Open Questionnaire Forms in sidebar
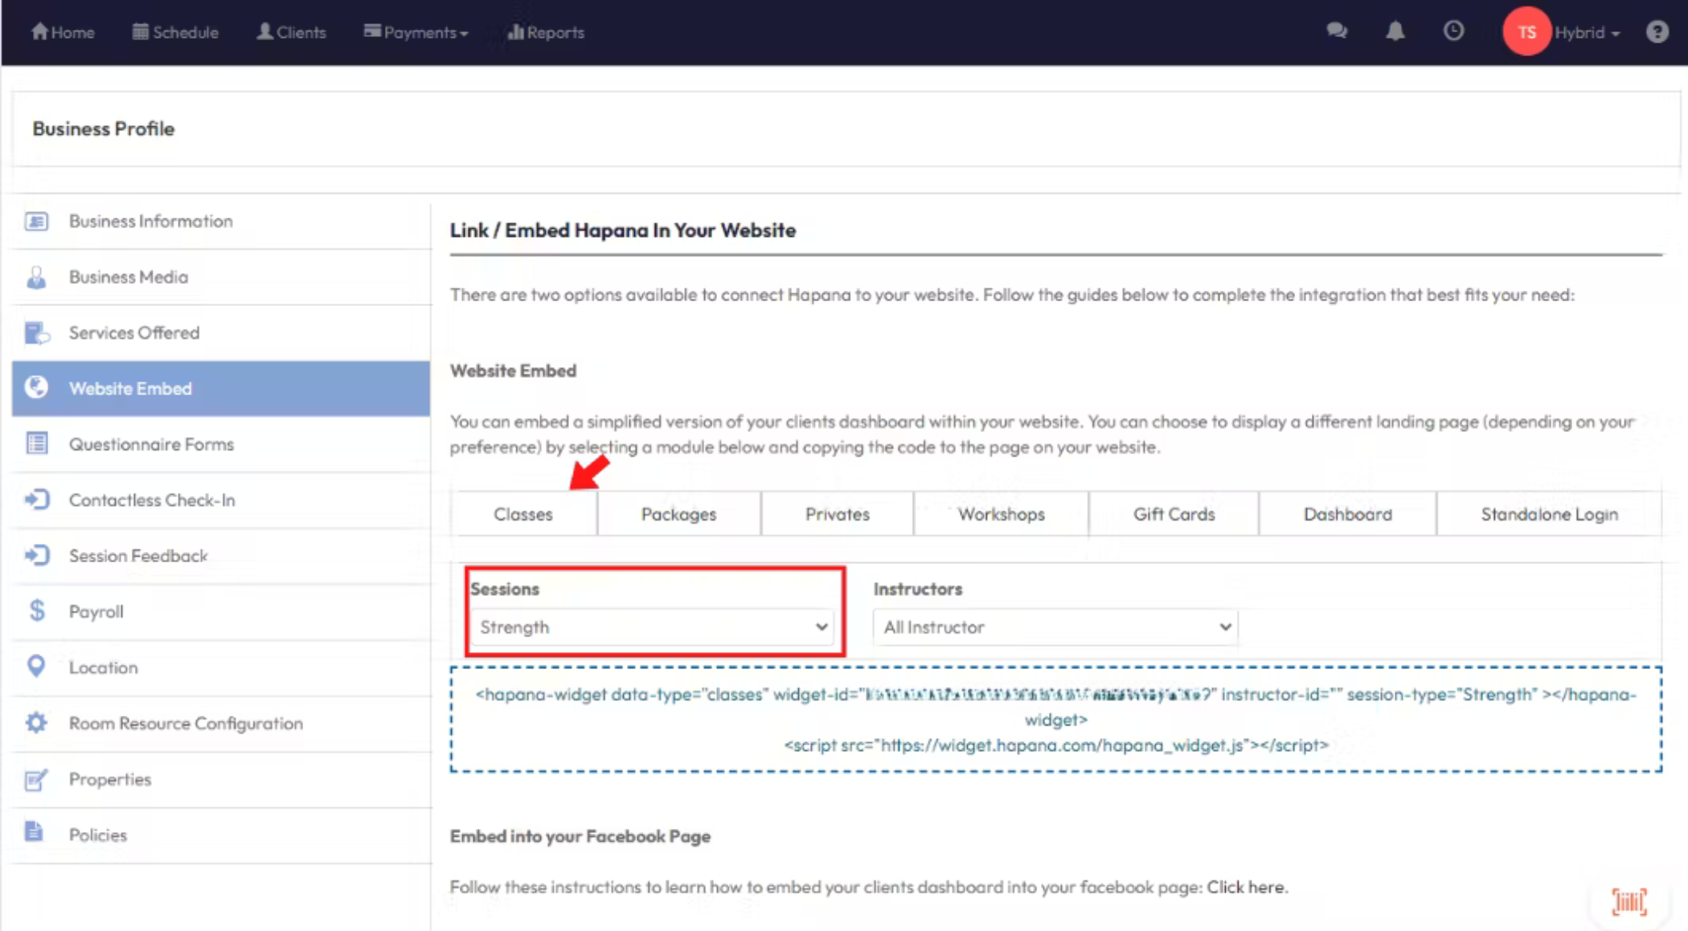 coord(151,444)
